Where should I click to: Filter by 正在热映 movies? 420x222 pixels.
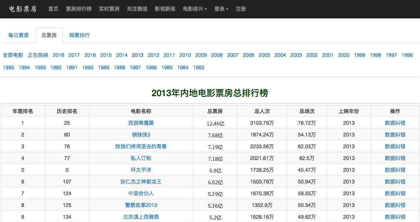pyautogui.click(x=38, y=55)
